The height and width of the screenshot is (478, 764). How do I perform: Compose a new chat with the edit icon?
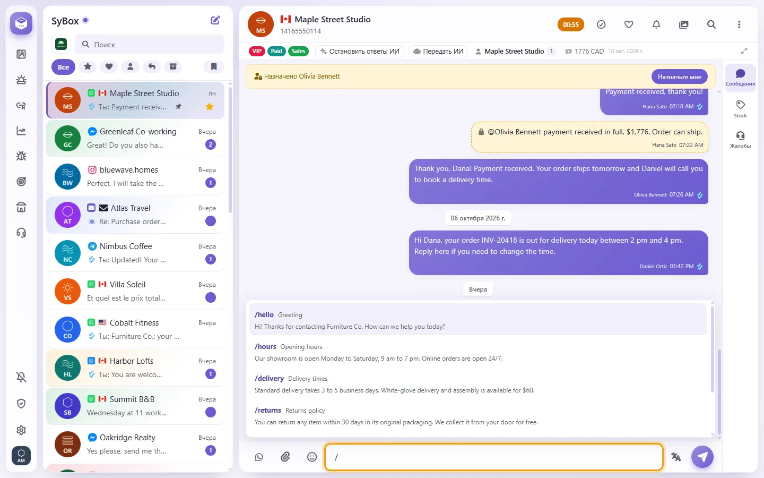point(215,20)
